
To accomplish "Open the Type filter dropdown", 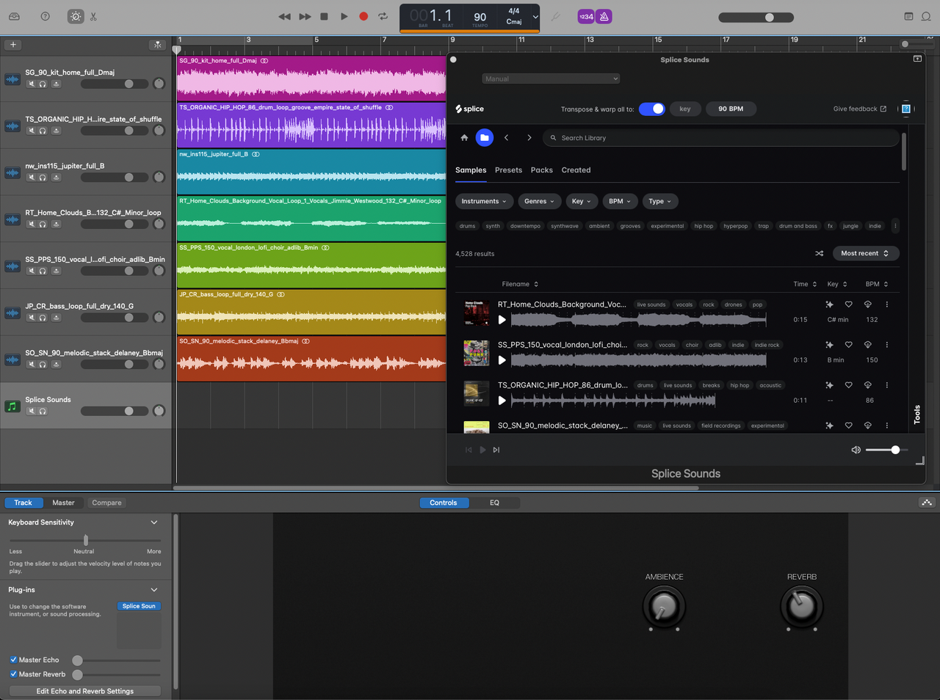I will (x=660, y=201).
